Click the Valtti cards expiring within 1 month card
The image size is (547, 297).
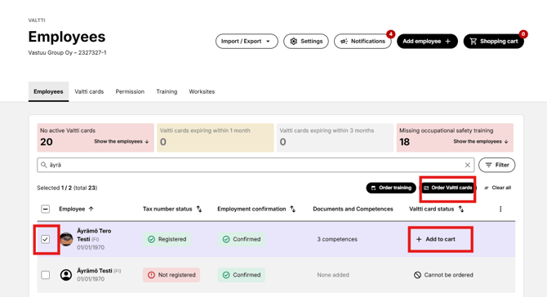click(x=216, y=138)
